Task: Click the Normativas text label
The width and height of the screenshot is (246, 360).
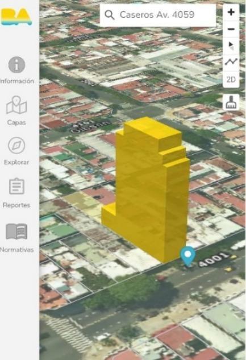Action: pyautogui.click(x=16, y=250)
